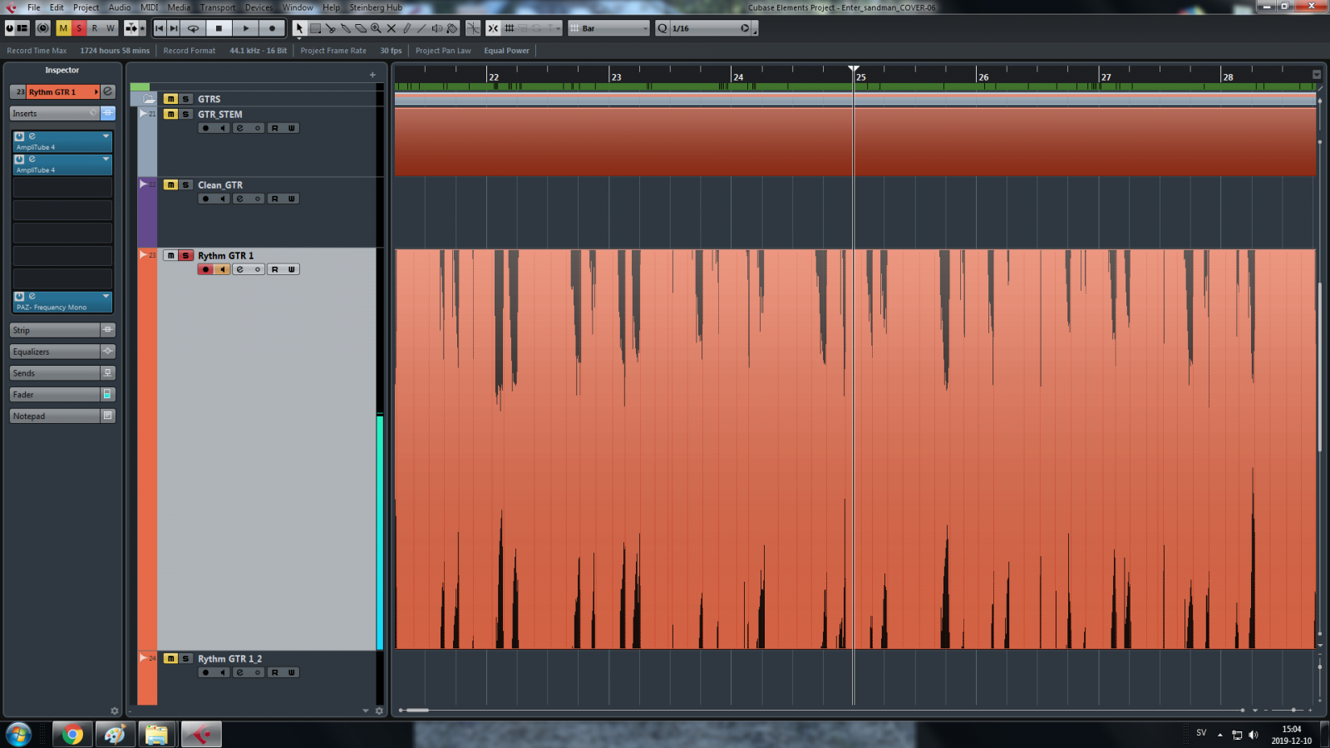Open the Transport menu

(x=218, y=7)
